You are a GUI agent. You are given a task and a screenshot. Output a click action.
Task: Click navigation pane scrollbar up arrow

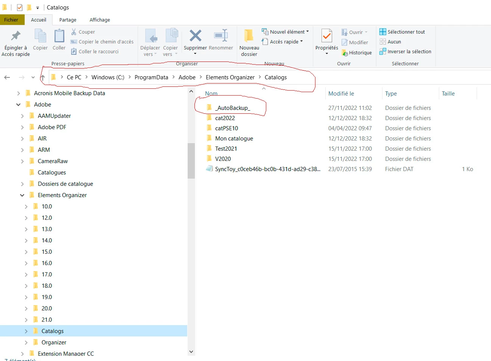[191, 91]
